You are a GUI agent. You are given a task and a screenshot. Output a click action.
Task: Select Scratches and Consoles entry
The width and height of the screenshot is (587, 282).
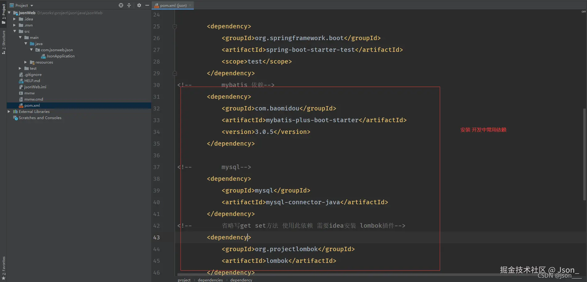pyautogui.click(x=40, y=118)
